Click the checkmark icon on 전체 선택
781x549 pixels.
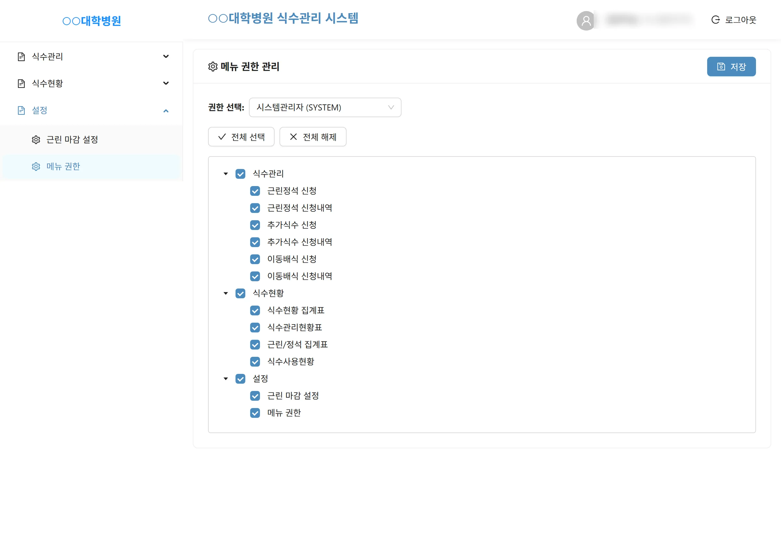(x=222, y=137)
